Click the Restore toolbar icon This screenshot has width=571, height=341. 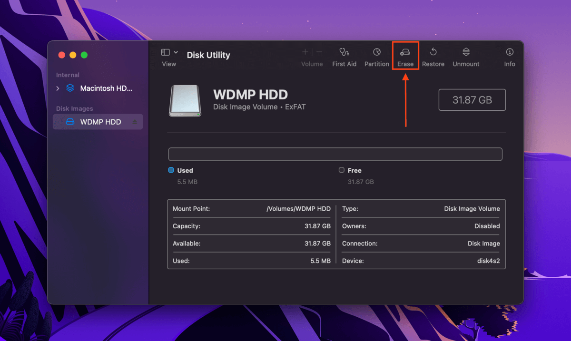click(x=433, y=52)
